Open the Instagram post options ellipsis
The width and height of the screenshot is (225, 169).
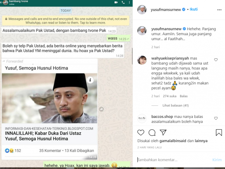click(219, 10)
